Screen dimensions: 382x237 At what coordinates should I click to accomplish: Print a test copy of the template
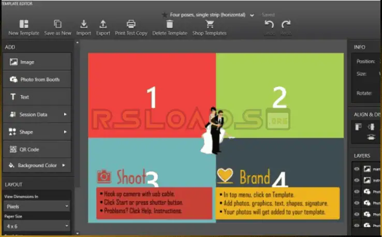coord(131,24)
